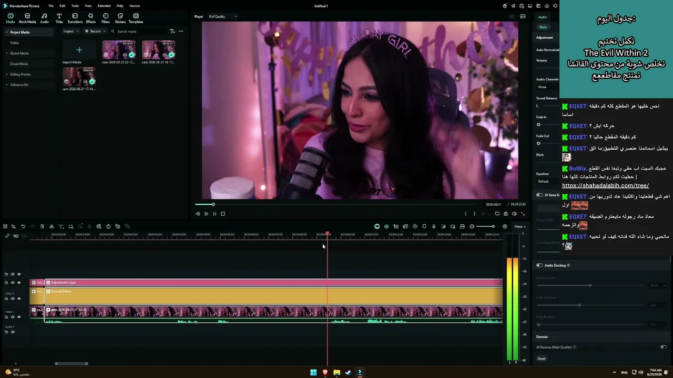Open the Record dropdown

click(x=94, y=31)
